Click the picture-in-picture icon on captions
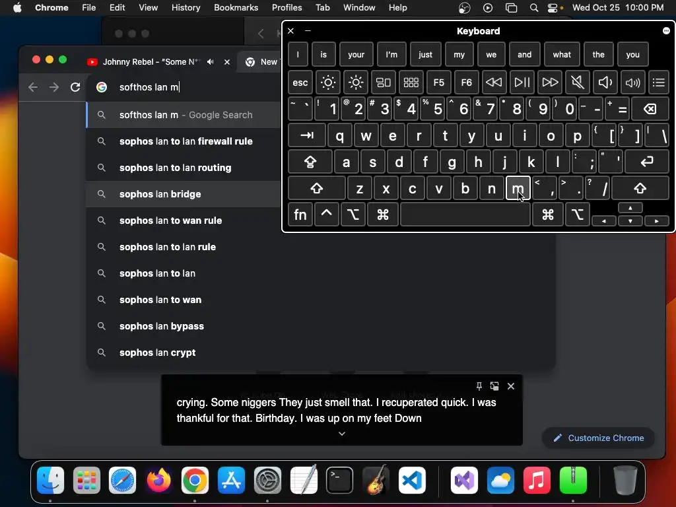The image size is (676, 507). (494, 386)
